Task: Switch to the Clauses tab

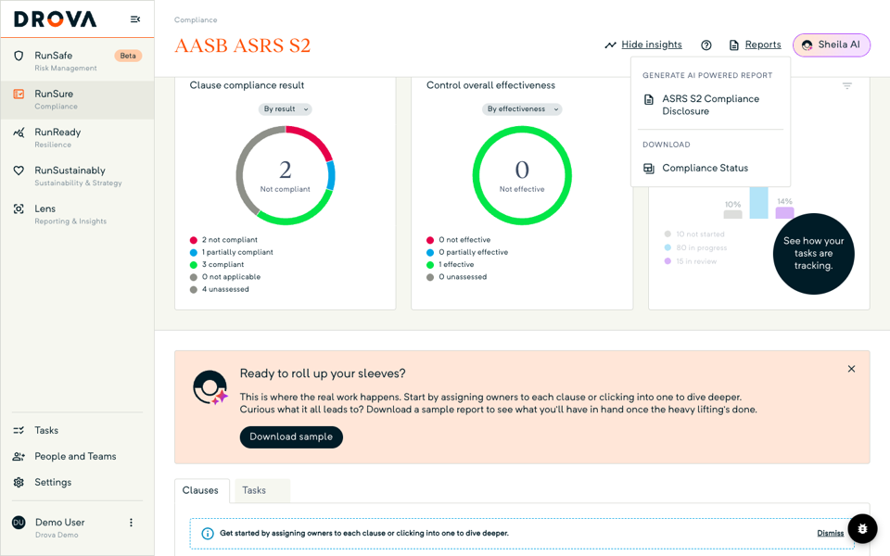Action: (x=200, y=490)
